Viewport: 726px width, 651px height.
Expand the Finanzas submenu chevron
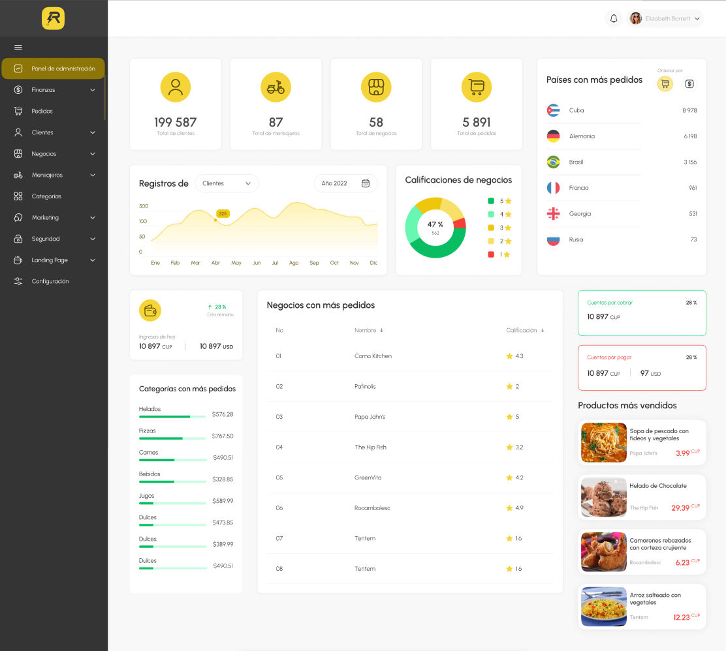(93, 90)
